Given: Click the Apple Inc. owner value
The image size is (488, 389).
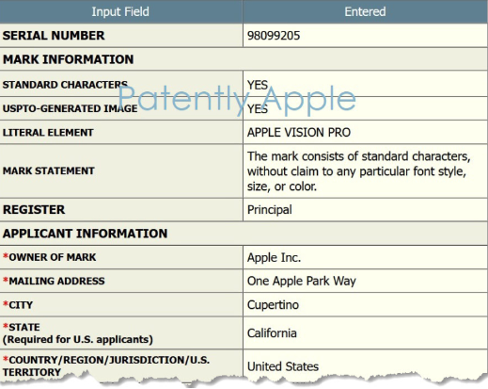Looking at the screenshot, I should (274, 257).
